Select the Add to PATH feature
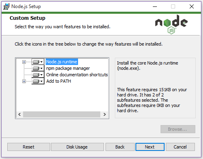Image resolution: width=203 pixels, height=159 pixels. pyautogui.click(x=59, y=81)
